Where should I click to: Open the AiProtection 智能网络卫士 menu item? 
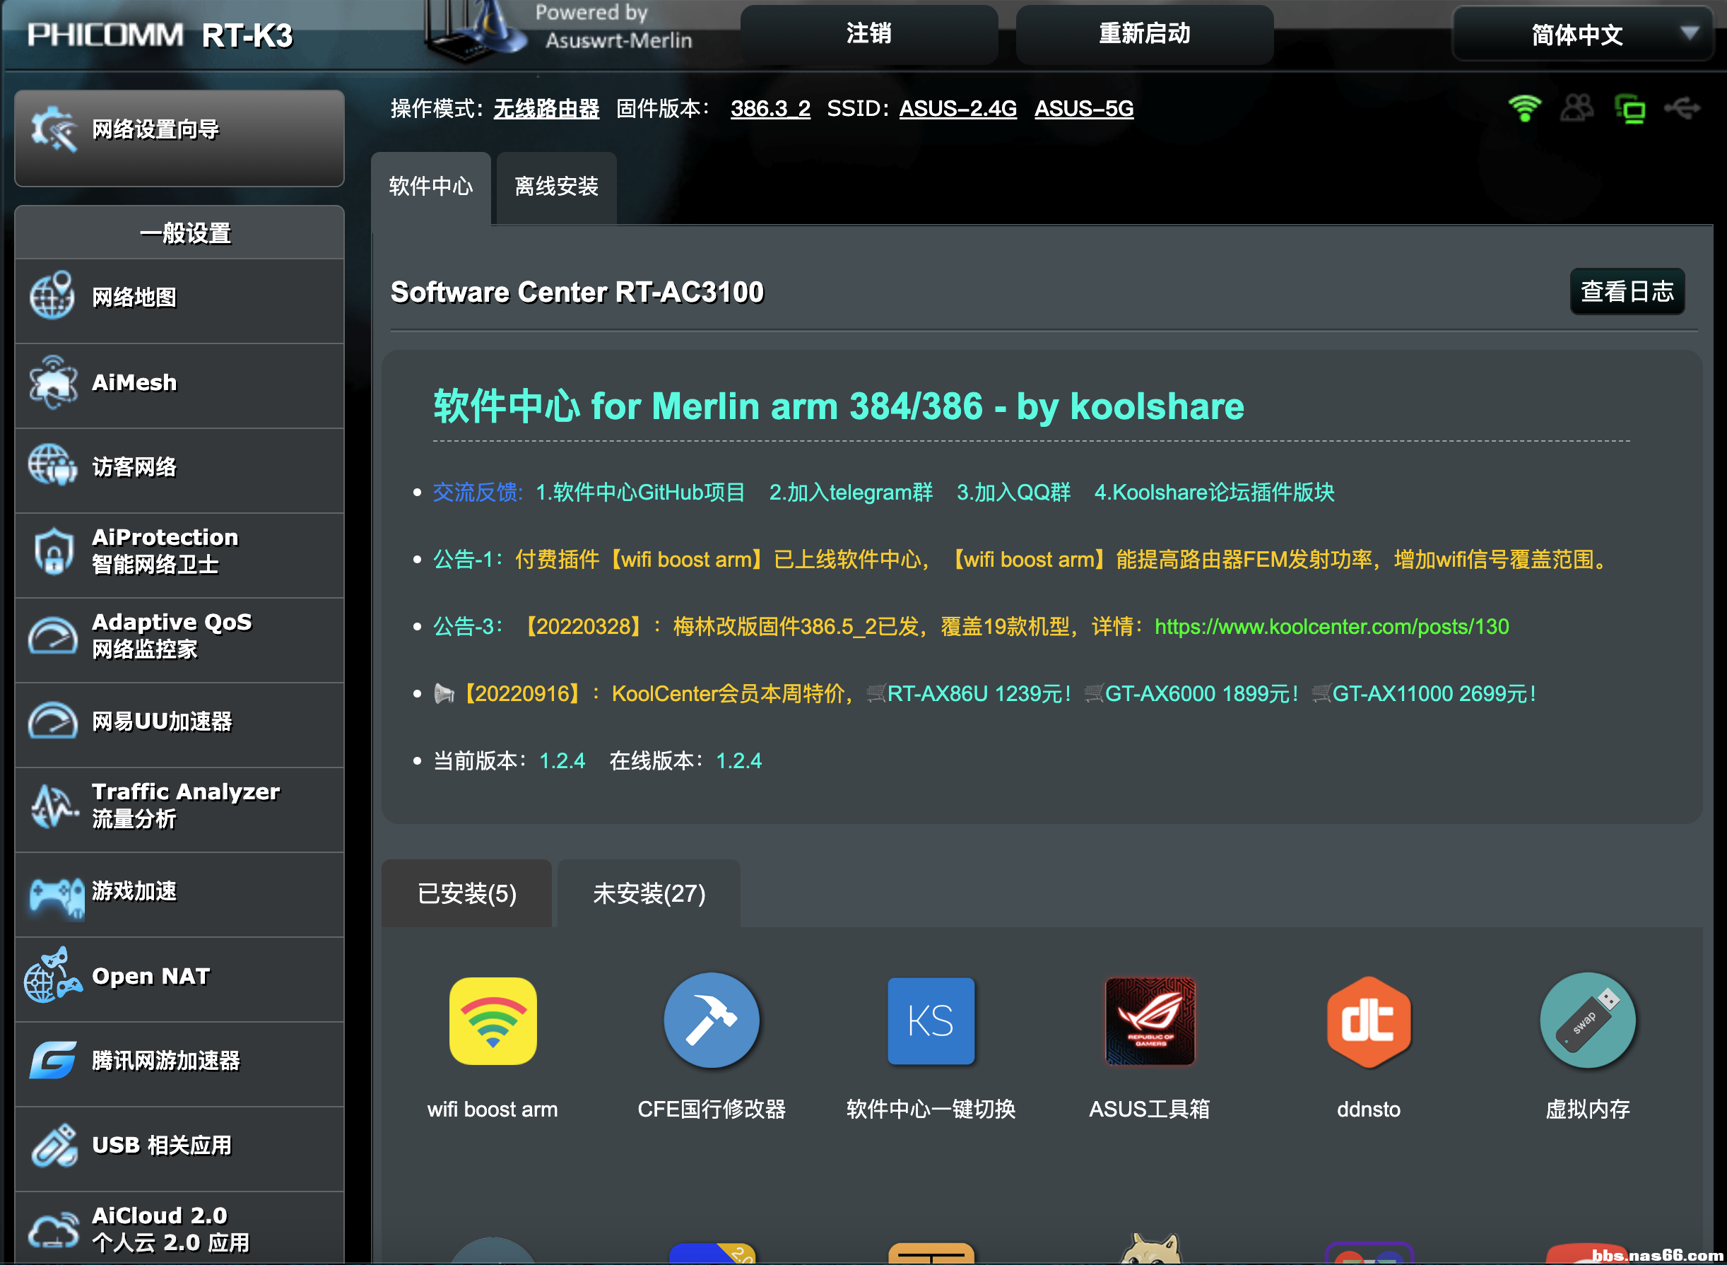pos(179,555)
